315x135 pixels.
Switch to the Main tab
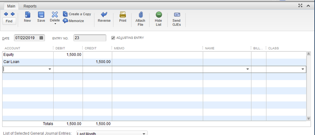[x=11, y=6]
